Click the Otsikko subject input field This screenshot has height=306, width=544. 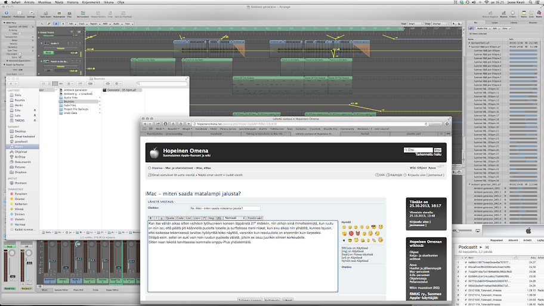[225, 208]
